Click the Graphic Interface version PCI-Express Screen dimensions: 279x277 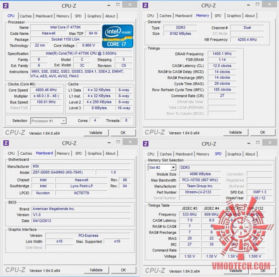click(x=88, y=236)
